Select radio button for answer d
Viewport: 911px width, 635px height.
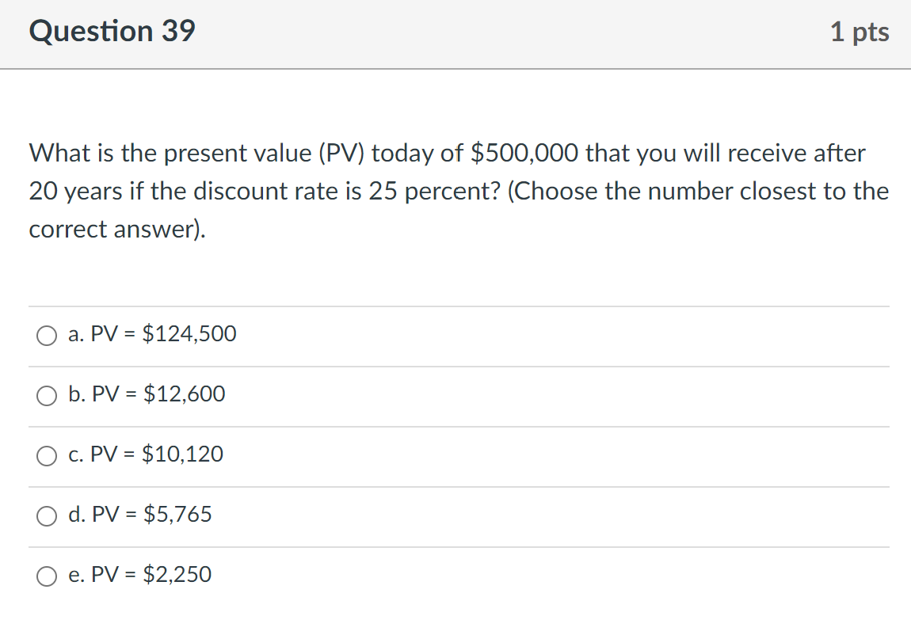coord(47,516)
